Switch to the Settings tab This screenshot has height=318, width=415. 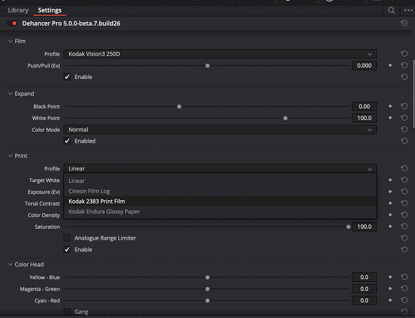click(x=50, y=10)
